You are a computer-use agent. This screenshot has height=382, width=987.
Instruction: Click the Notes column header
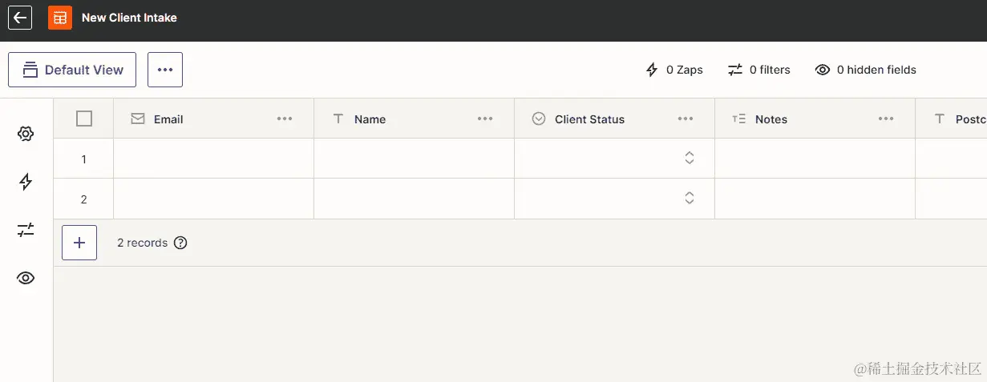pos(815,119)
